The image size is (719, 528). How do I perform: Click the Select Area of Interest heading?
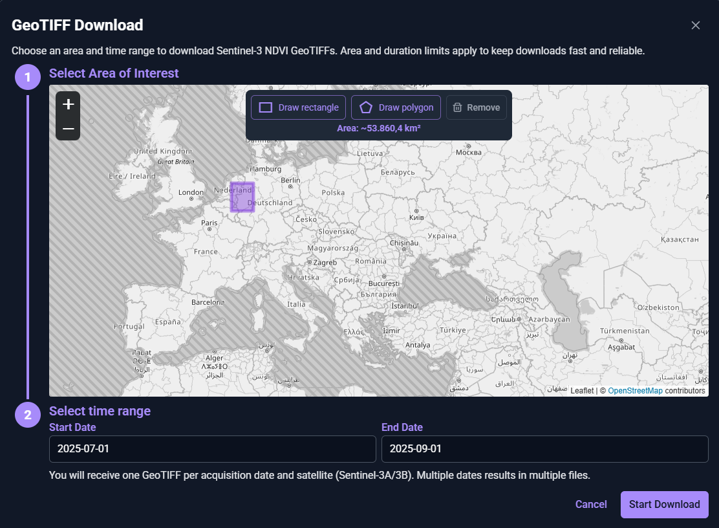(114, 73)
